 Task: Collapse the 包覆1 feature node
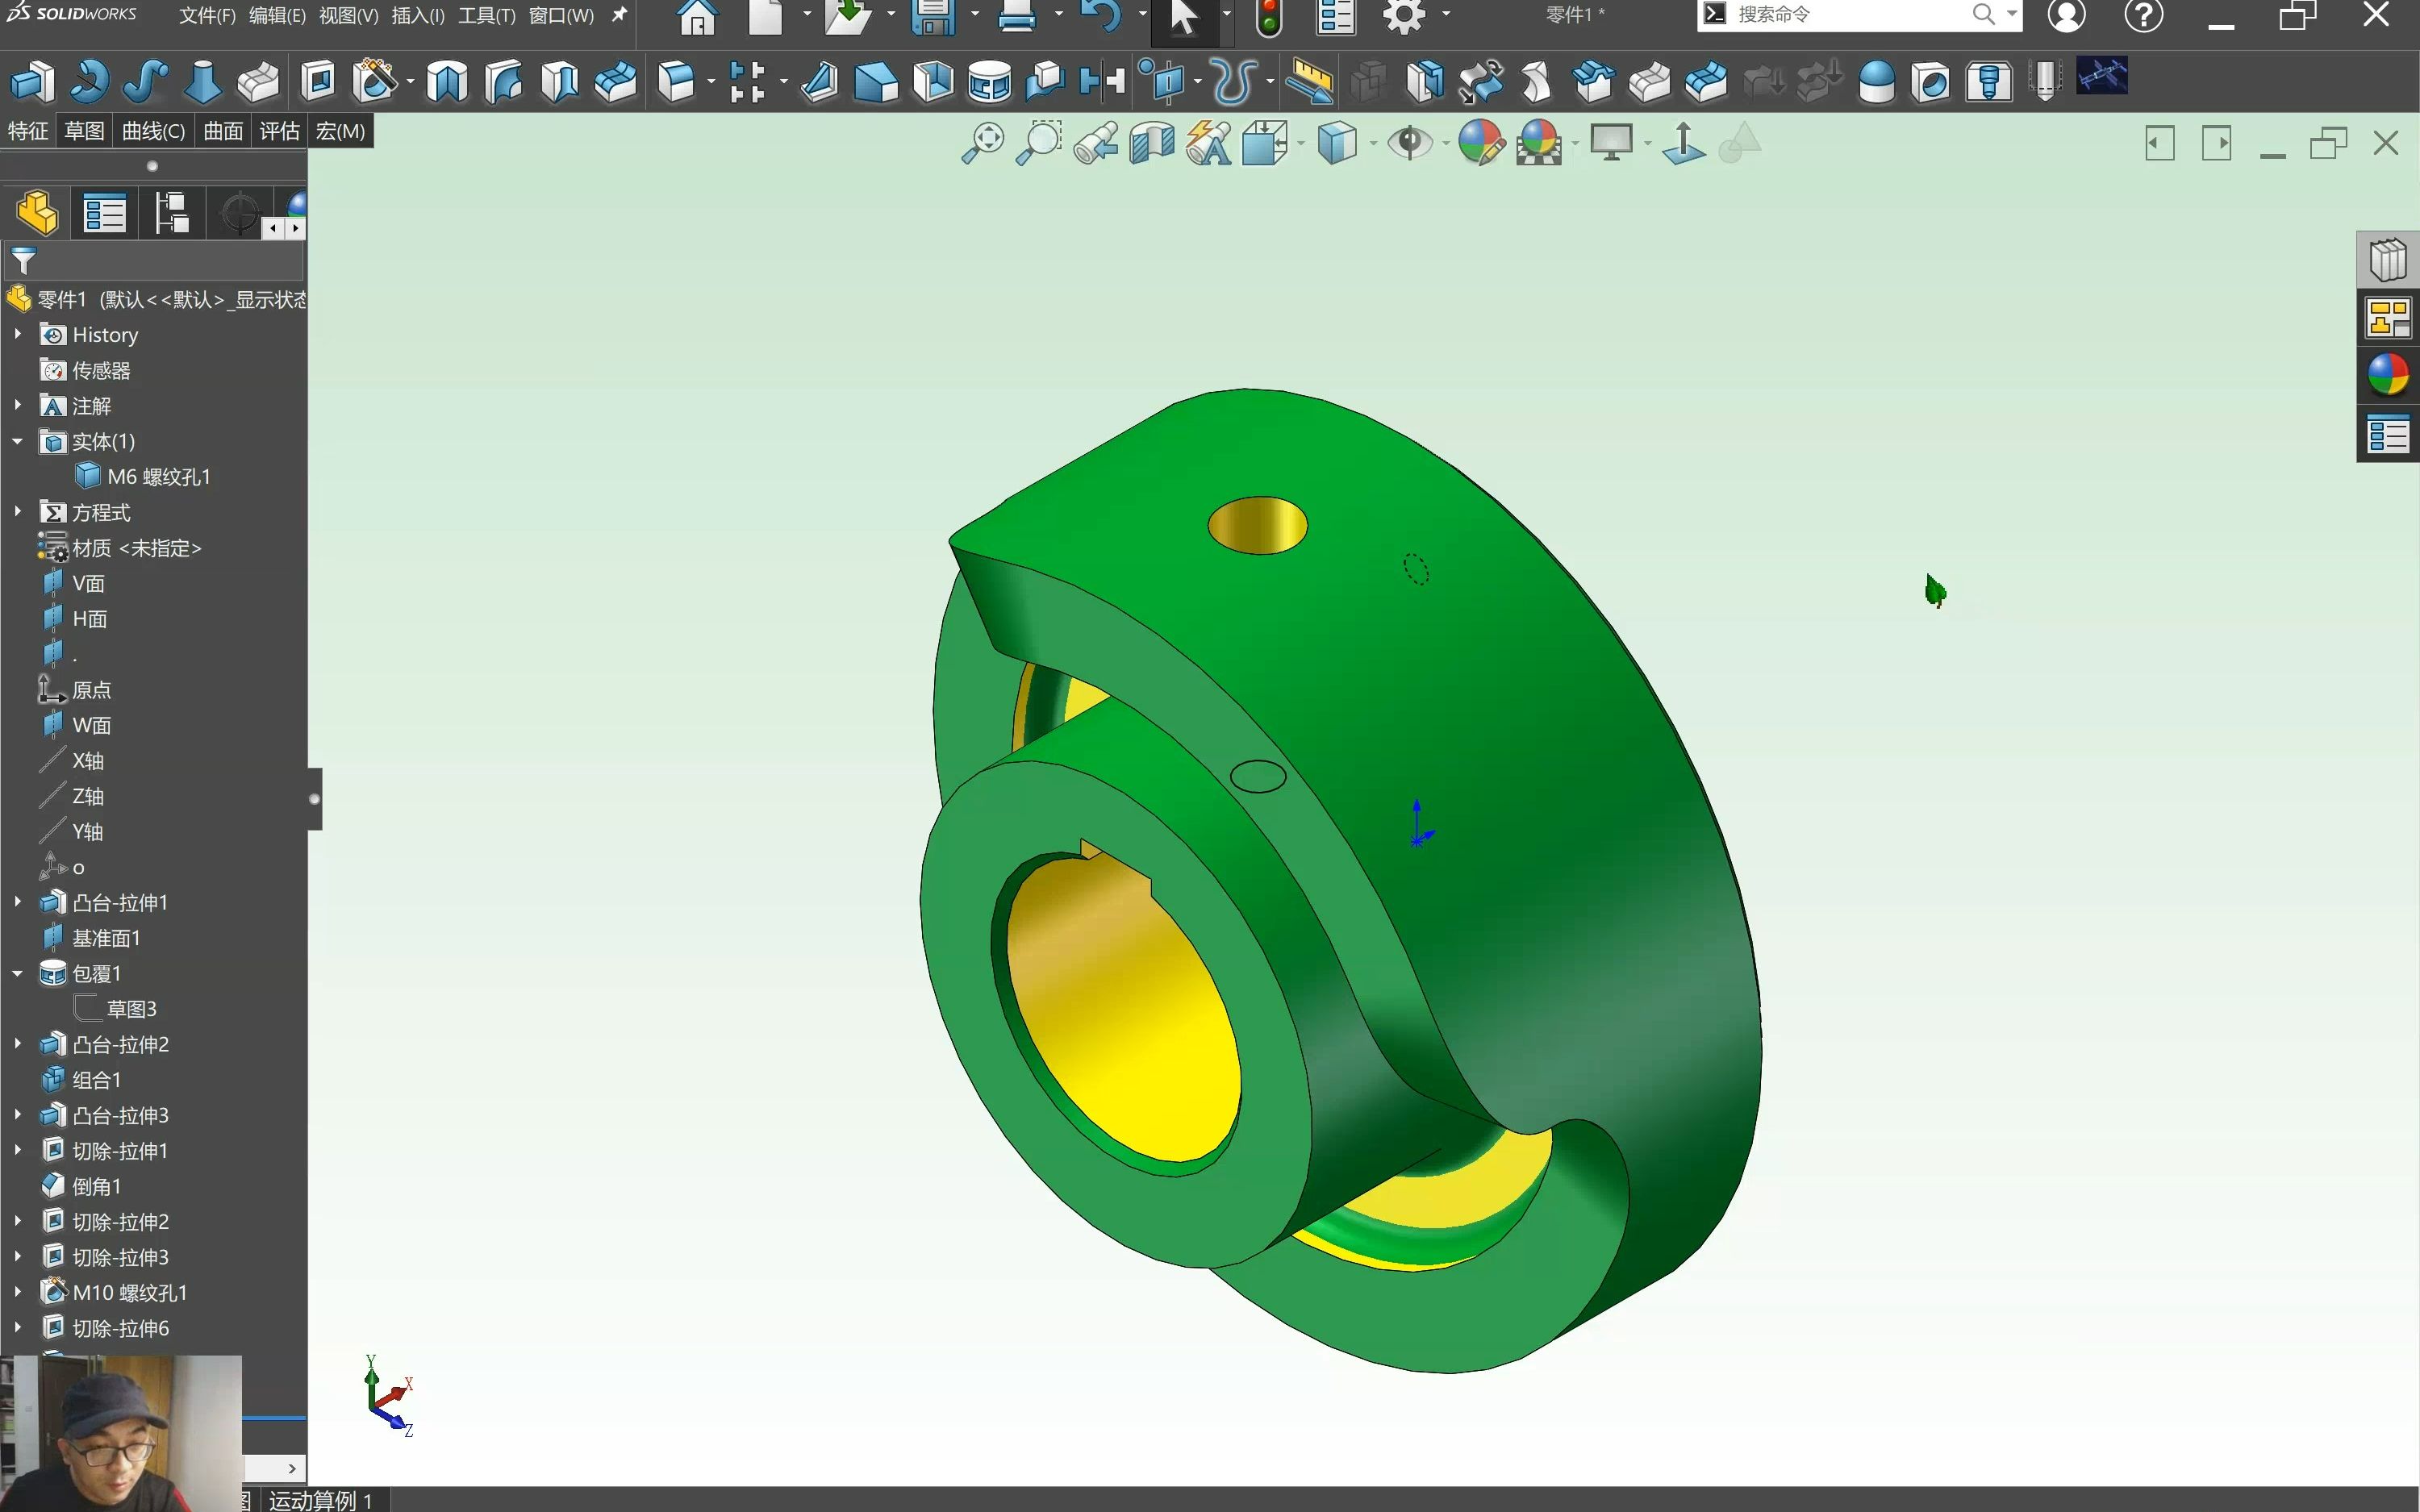[18, 973]
